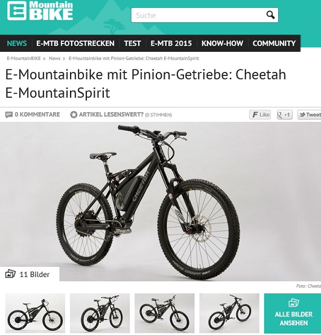Open the NEWS menu item
This screenshot has width=321, height=335.
pyautogui.click(x=17, y=43)
